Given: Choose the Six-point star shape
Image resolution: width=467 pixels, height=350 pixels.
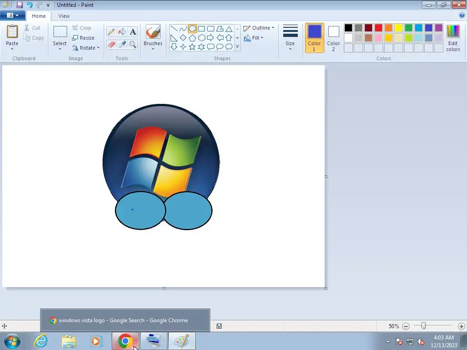Looking at the screenshot, I should pos(201,47).
